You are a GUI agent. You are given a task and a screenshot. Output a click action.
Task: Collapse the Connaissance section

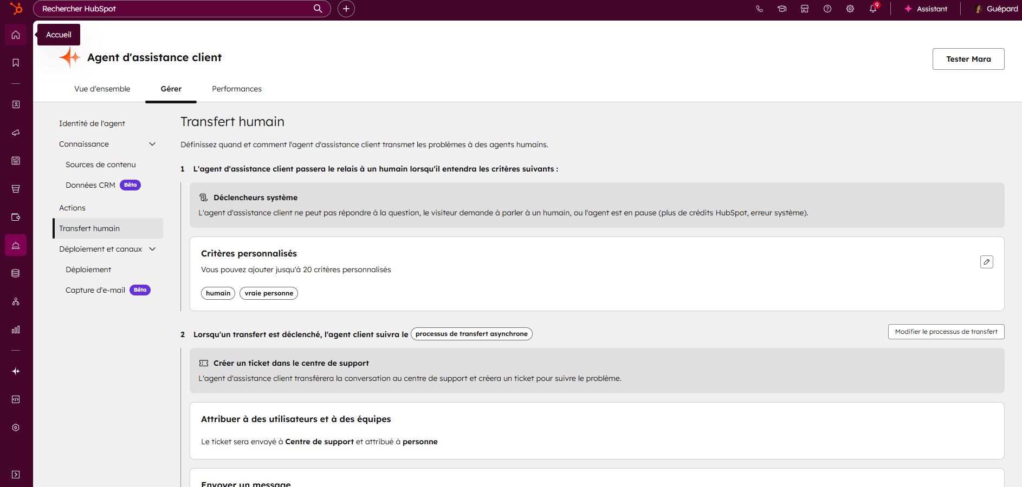point(152,144)
